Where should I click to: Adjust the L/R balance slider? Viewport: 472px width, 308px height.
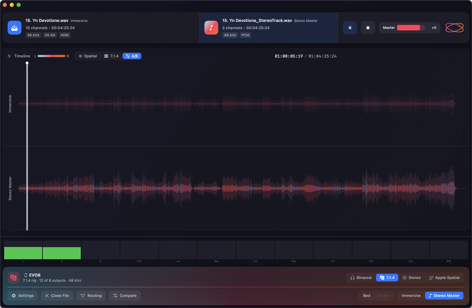(x=51, y=56)
